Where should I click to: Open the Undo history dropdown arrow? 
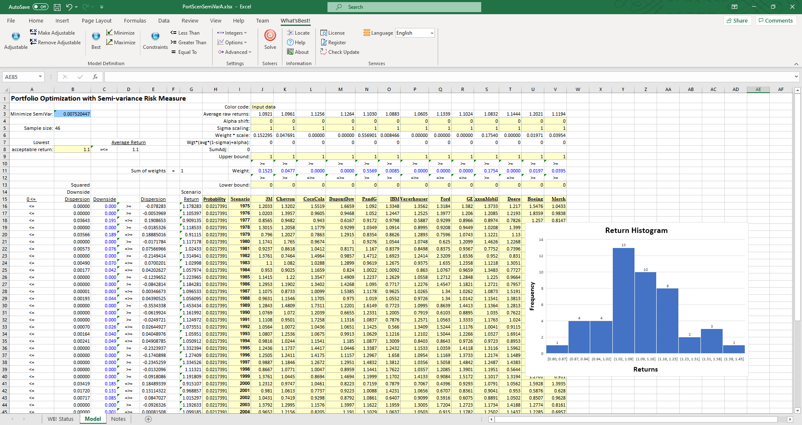[77, 7]
